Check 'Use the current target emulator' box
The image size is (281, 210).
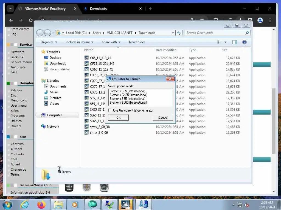[x=110, y=110]
